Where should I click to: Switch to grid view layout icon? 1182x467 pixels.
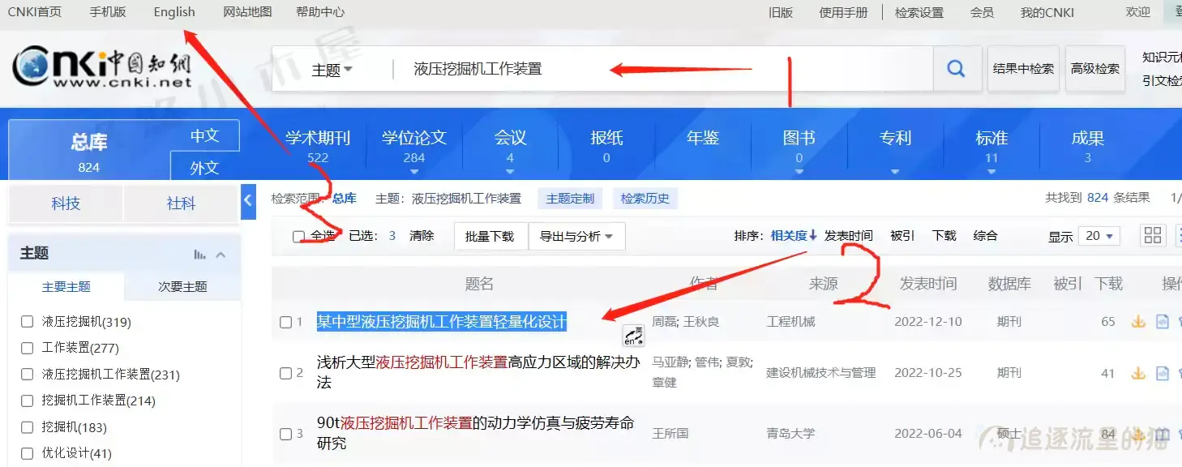[1152, 235]
